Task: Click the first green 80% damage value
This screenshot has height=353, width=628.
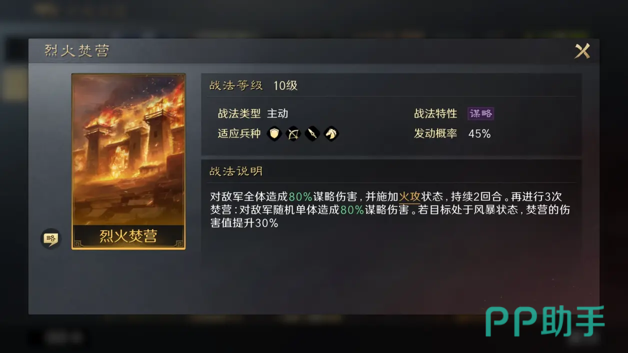Action: (x=300, y=197)
